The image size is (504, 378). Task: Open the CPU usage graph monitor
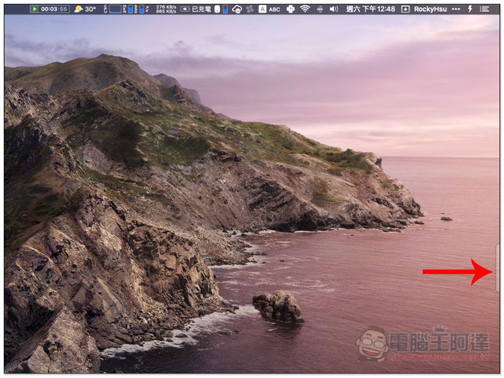[x=115, y=9]
